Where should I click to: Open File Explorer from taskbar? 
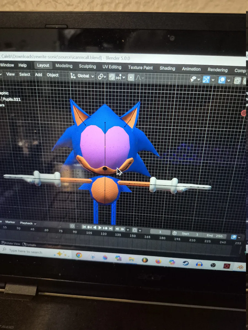131,259
